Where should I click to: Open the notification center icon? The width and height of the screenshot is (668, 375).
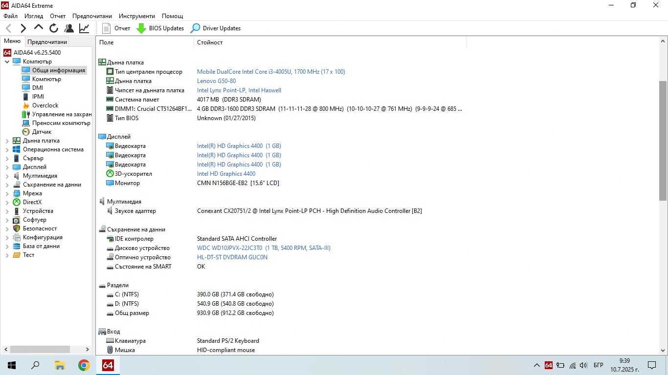tap(652, 365)
